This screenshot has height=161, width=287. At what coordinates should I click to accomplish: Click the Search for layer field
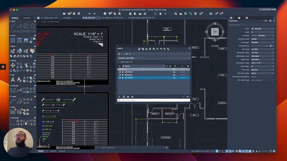click(x=153, y=100)
